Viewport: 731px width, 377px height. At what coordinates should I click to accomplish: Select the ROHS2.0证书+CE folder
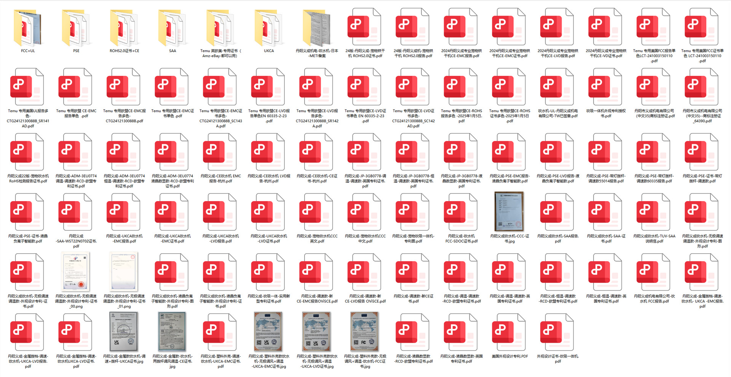pyautogui.click(x=124, y=28)
